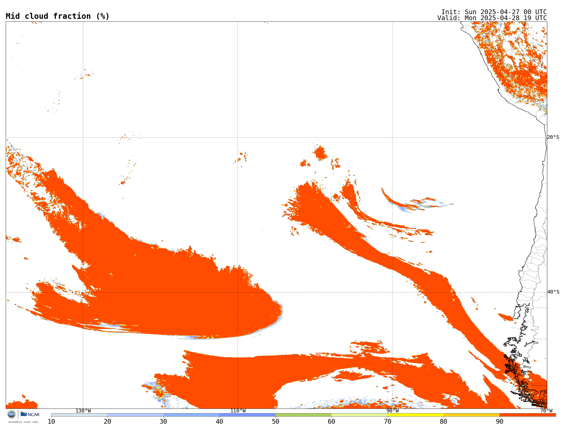Click the colorbar tick label 80
564x425 pixels.
443,422
